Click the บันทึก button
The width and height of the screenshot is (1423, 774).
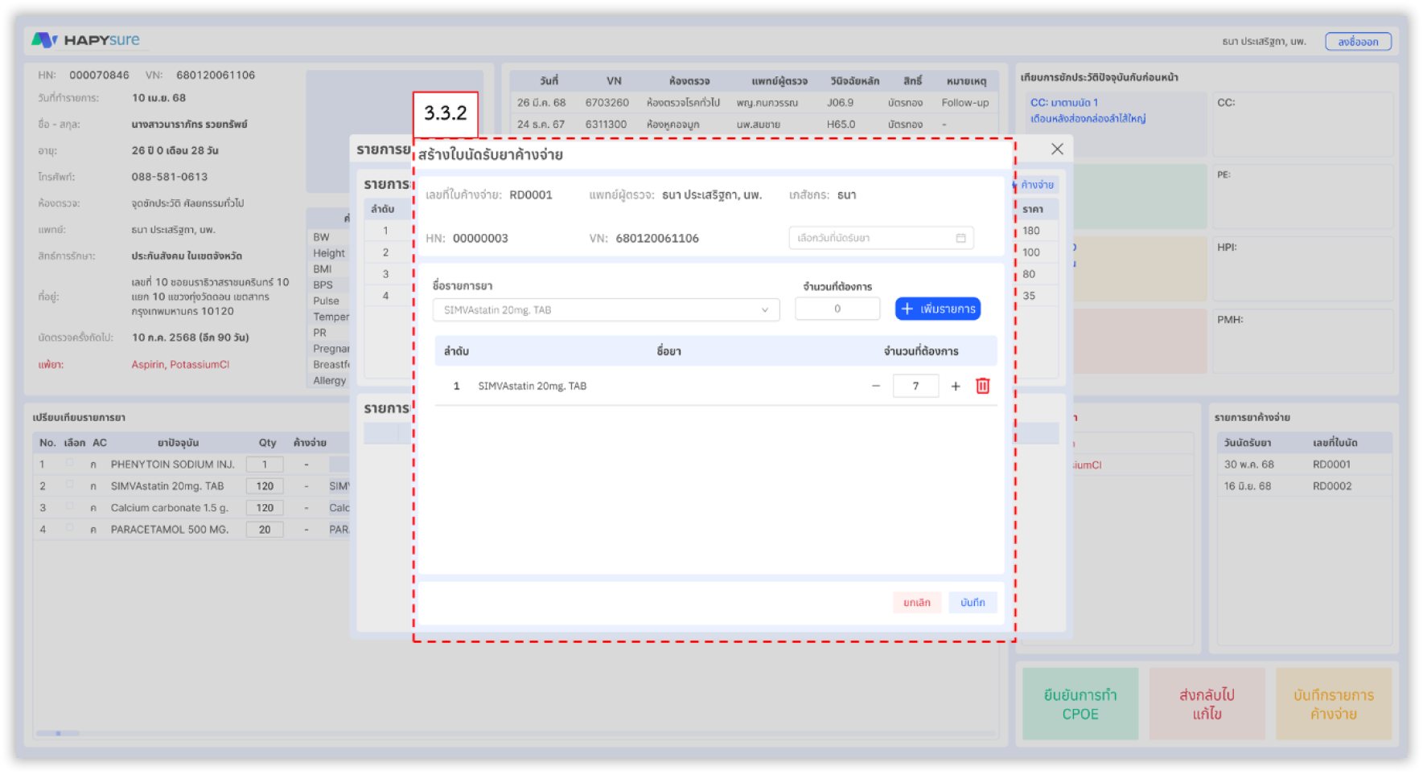pos(972,603)
